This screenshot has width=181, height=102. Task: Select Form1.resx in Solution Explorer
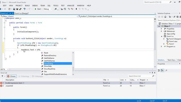tap(173, 41)
